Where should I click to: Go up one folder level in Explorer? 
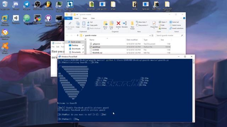click(78, 35)
